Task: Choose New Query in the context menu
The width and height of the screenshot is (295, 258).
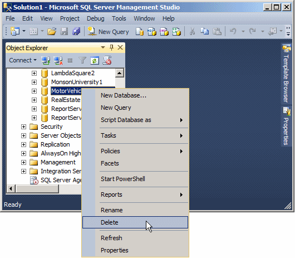Action: click(x=135, y=108)
